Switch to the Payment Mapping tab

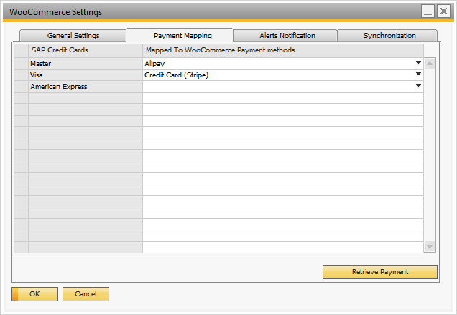coord(182,35)
